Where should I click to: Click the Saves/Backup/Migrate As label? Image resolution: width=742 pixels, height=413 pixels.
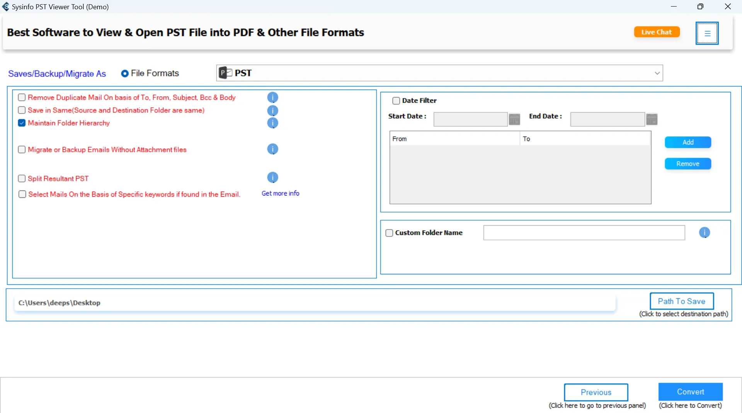(x=57, y=74)
